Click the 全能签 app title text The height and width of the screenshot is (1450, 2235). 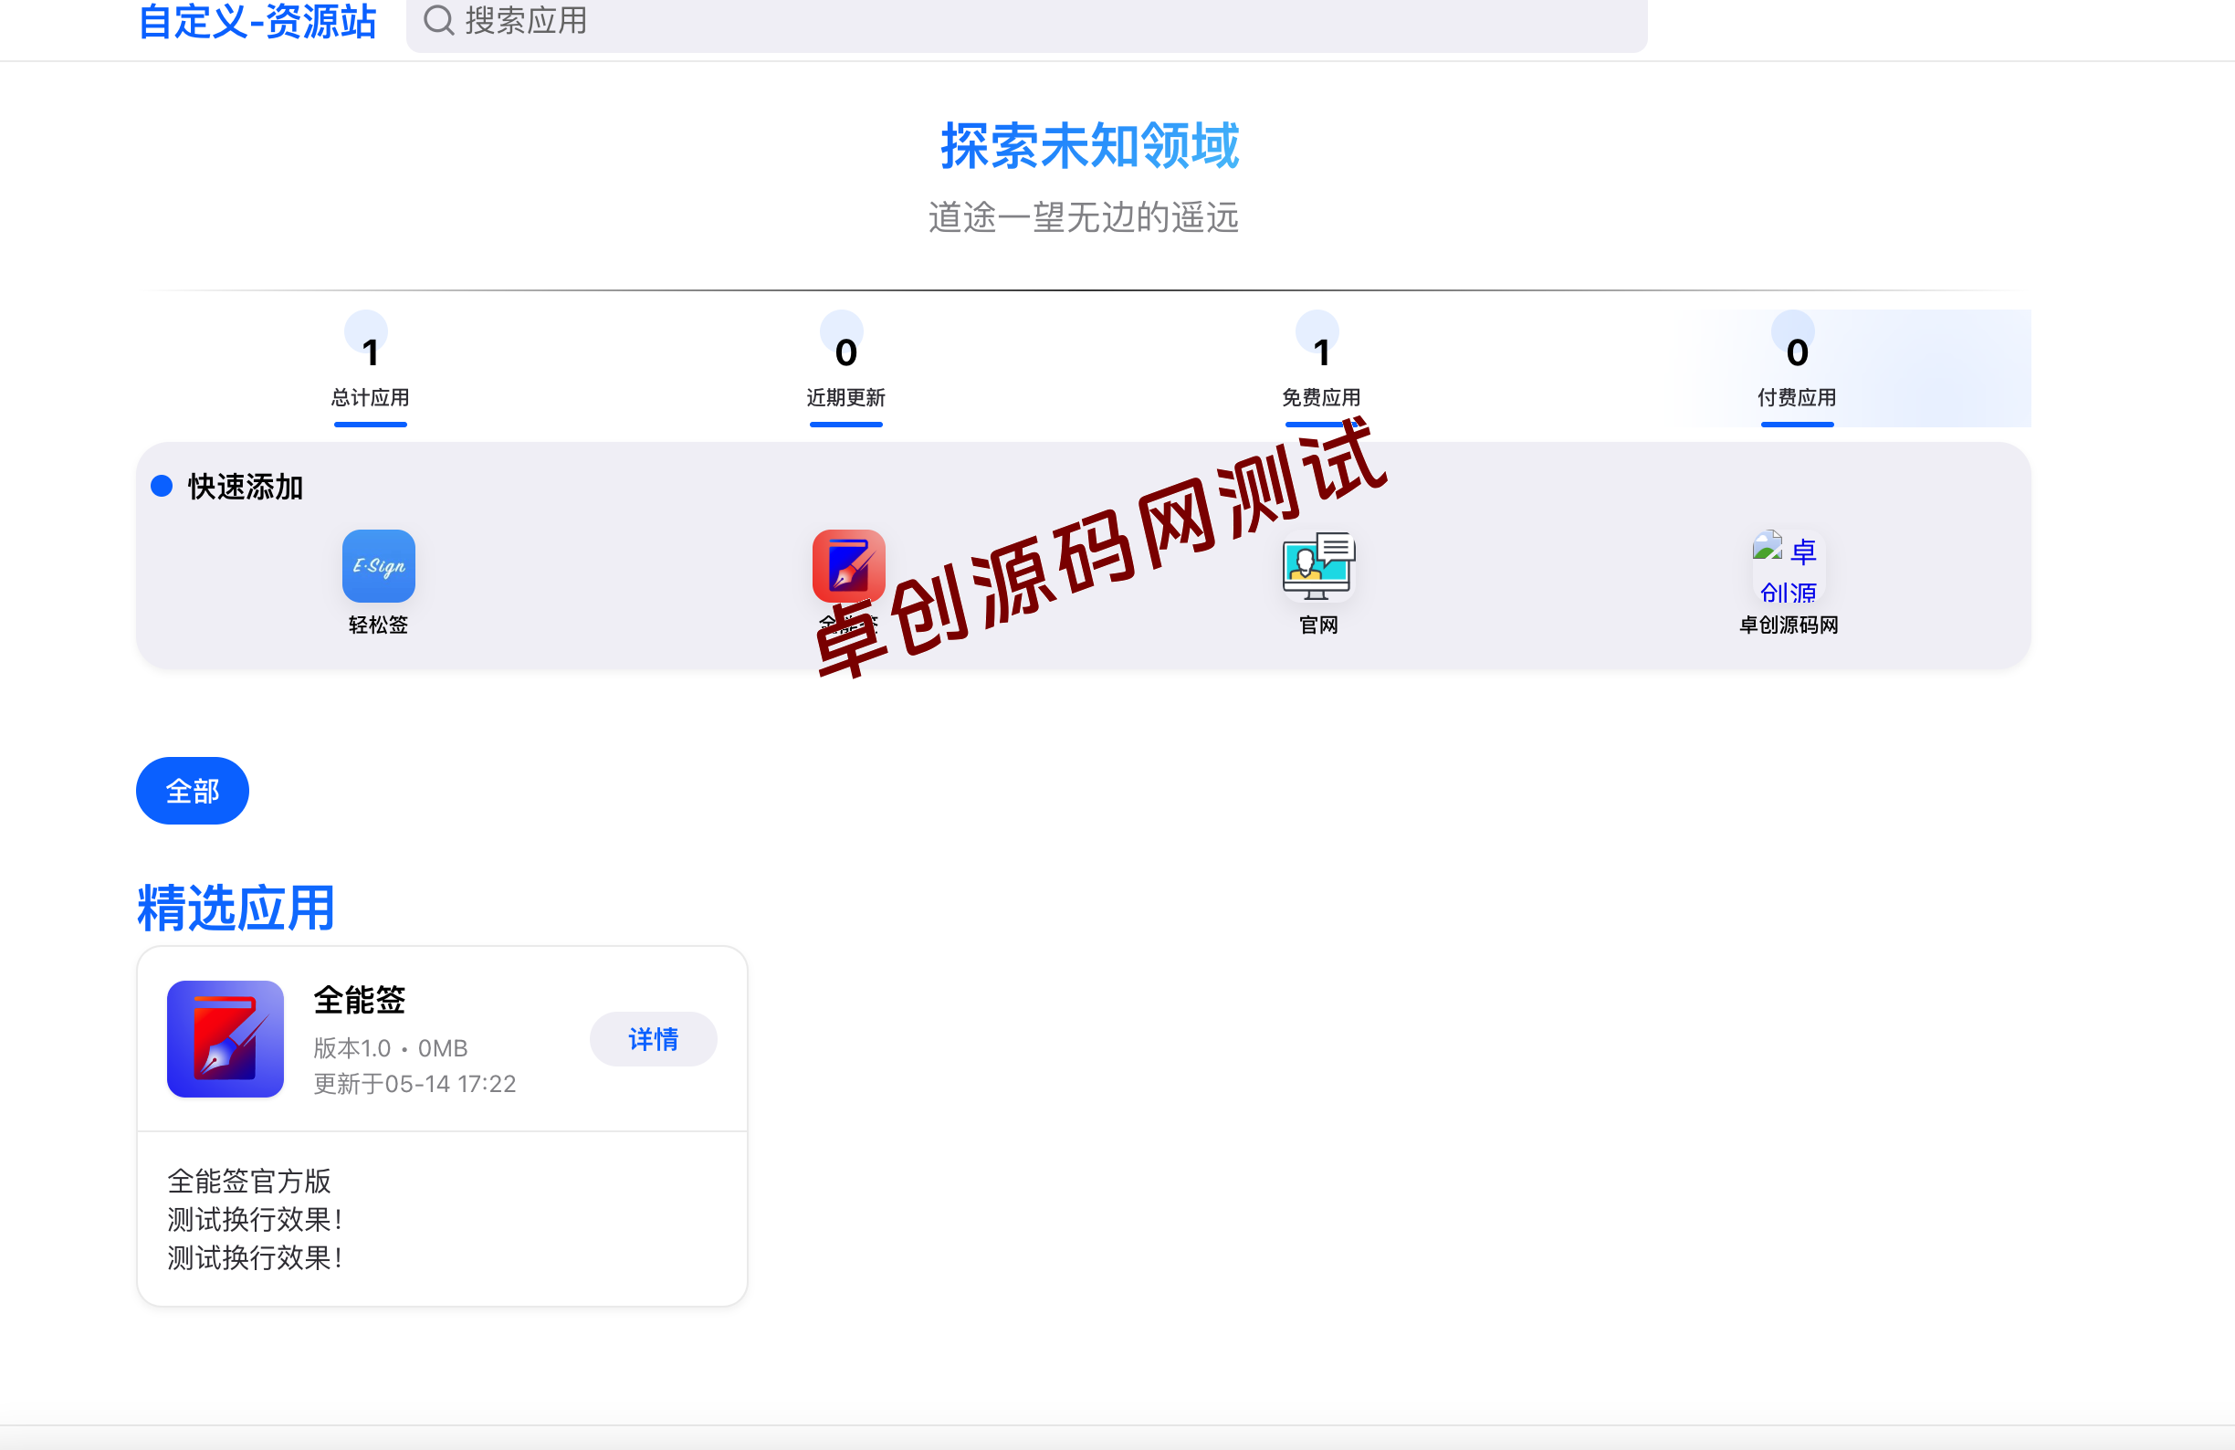[x=360, y=1000]
